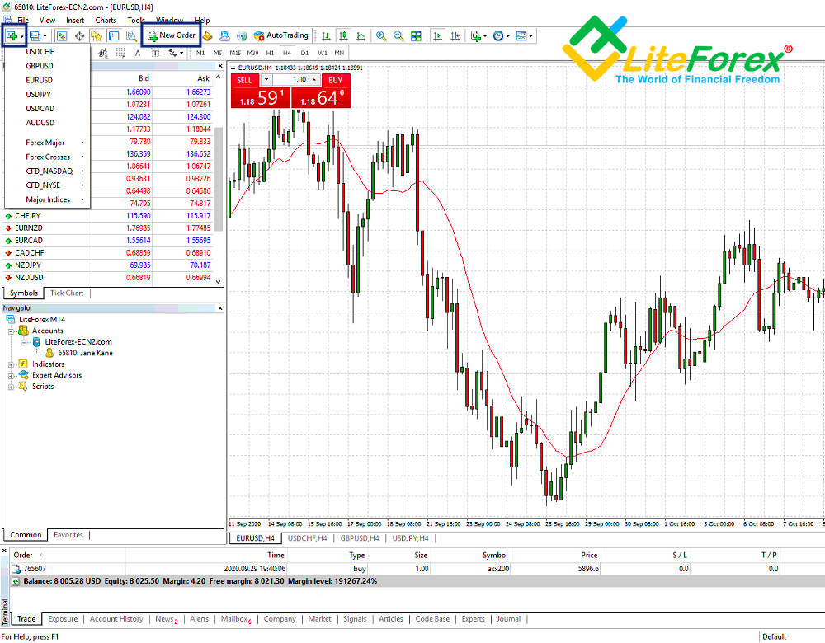Switch chart to Line Chart icon

coord(361,35)
